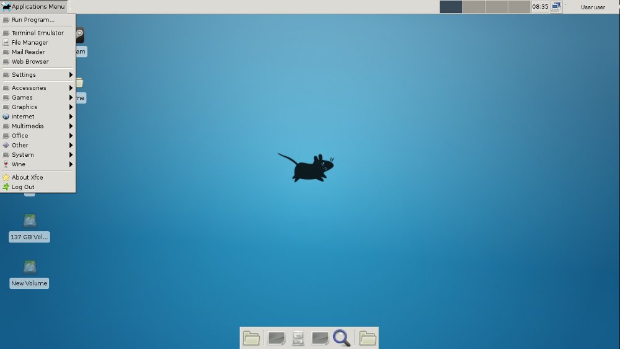
Task: Expand the Wine submenu
Action: [38, 164]
